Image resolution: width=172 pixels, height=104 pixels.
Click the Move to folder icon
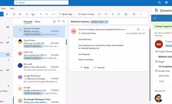tap(33, 14)
